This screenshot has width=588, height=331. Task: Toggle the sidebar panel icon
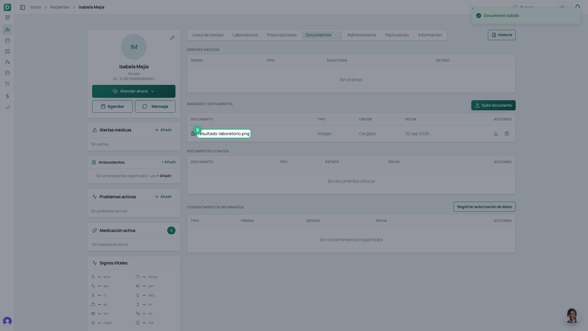click(23, 7)
